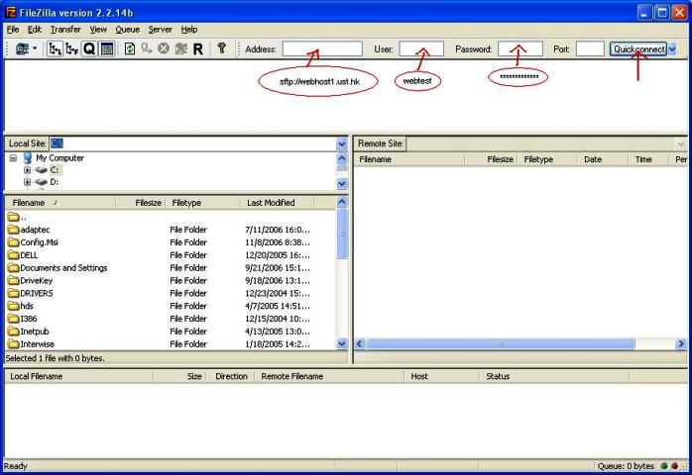This screenshot has height=475, width=692.
Task: Open the Server menu
Action: pos(160,30)
